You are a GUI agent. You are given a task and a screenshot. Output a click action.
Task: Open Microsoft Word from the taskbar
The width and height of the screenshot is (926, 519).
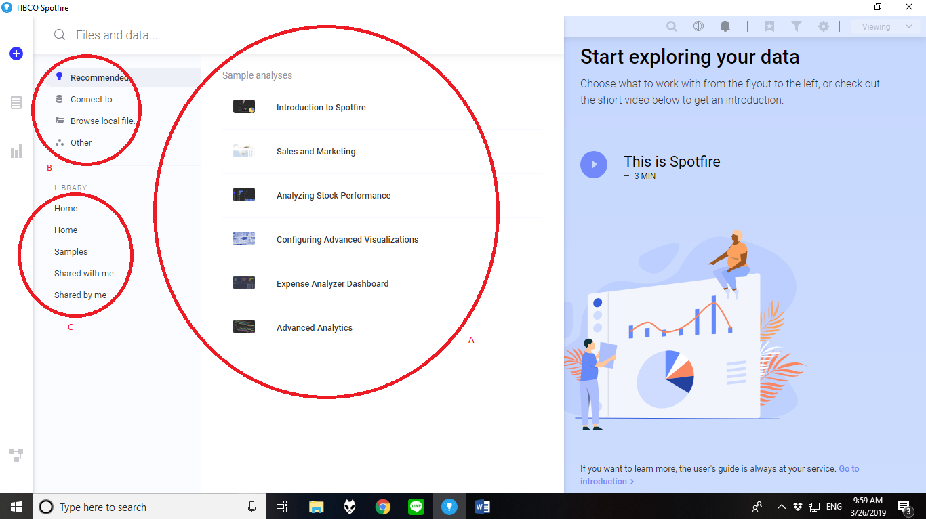pyautogui.click(x=483, y=506)
